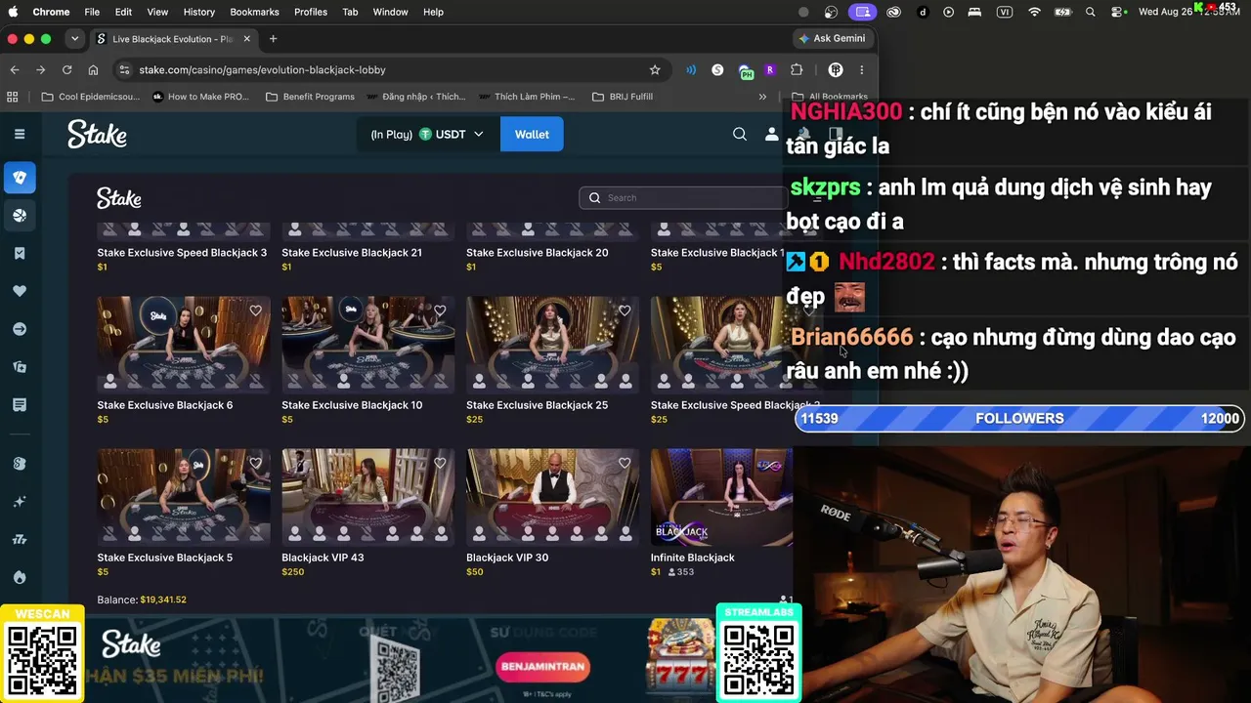Click the balance amount $19,341.52
Image resolution: width=1251 pixels, height=703 pixels.
pyautogui.click(x=163, y=600)
